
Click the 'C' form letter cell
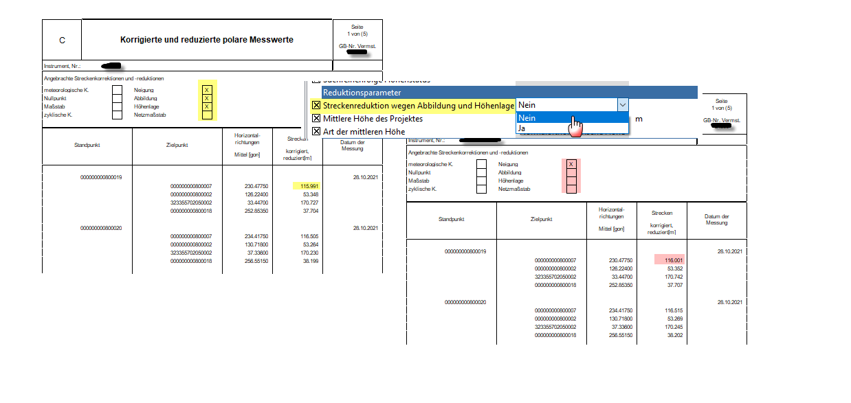point(62,41)
